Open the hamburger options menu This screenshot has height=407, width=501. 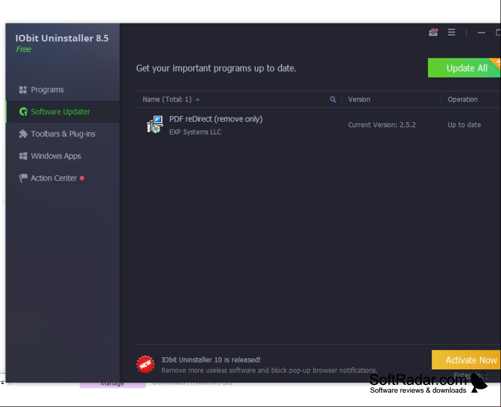coord(451,32)
